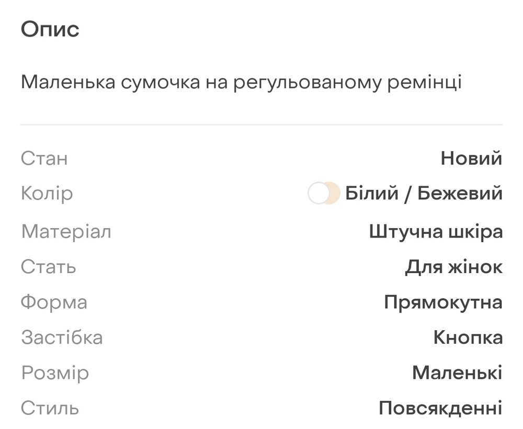Click the "Новий" condition value
The width and height of the screenshot is (523, 429).
pos(471,158)
